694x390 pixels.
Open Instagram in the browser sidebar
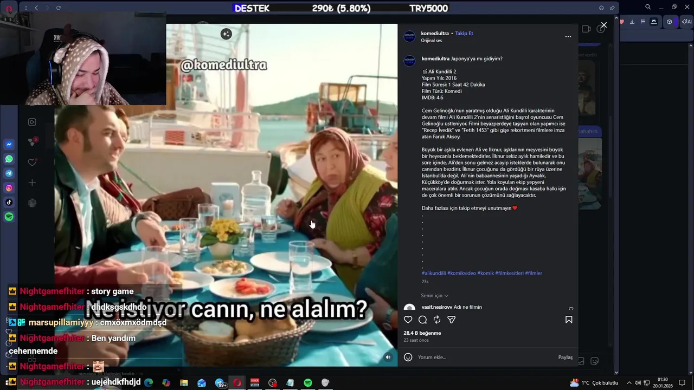[9, 188]
